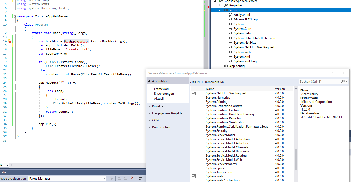
Task: Collapse the MapGet lambda block at line 24
Action: (x=15, y=83)
